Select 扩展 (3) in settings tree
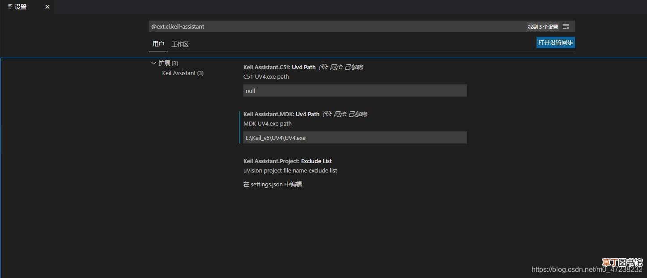The image size is (647, 278). click(168, 63)
